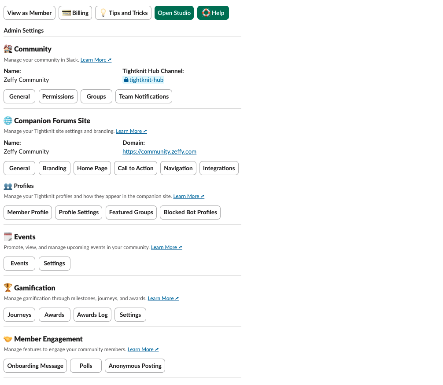The height and width of the screenshot is (385, 443).
Task: Open Billing settings
Action: [x=75, y=13]
